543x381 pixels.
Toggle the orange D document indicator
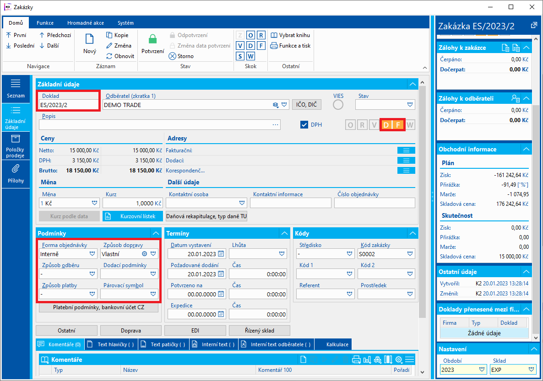tap(386, 125)
